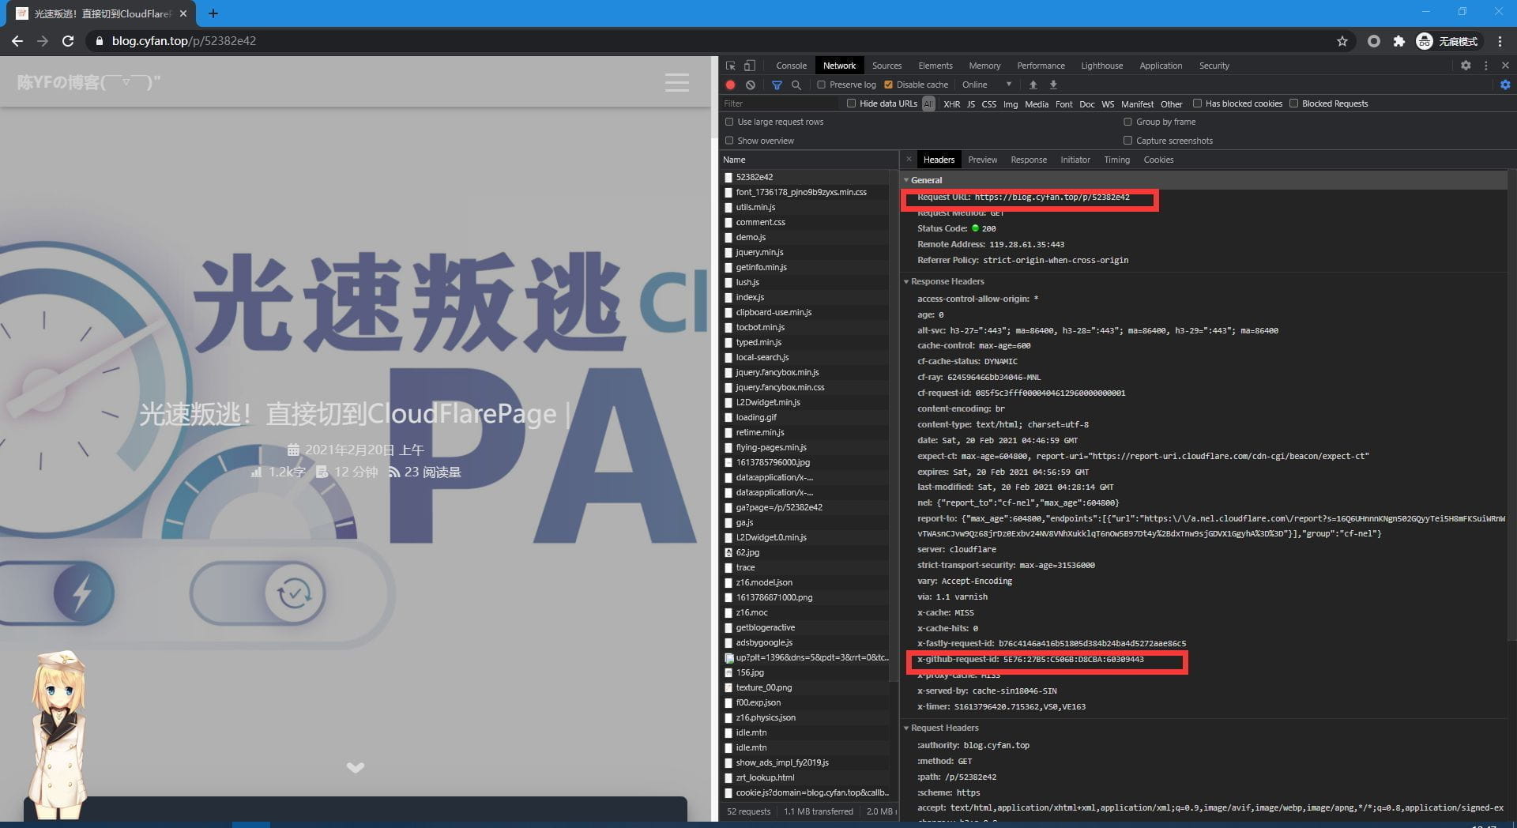The image size is (1517, 828).
Task: Bookmark this page with the star
Action: pos(1342,41)
